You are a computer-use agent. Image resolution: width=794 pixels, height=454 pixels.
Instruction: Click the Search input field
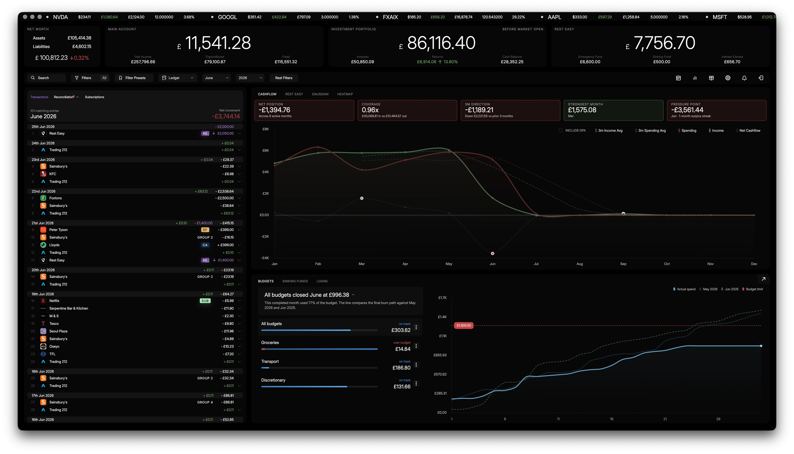click(47, 78)
